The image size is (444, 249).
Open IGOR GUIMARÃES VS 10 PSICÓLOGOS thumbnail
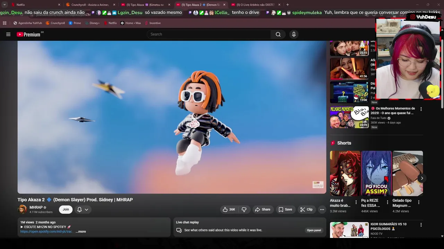[x=349, y=230]
